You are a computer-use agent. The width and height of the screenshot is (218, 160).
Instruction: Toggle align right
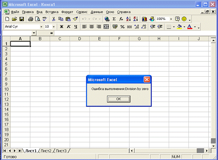(99, 27)
